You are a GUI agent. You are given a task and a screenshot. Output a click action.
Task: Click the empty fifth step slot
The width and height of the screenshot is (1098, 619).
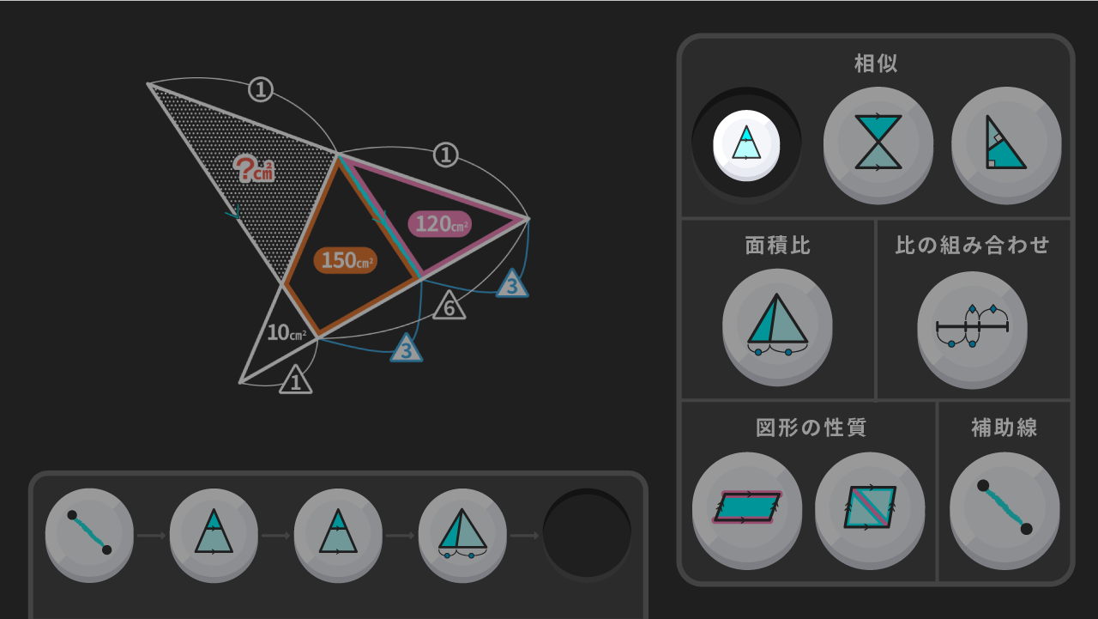point(587,534)
